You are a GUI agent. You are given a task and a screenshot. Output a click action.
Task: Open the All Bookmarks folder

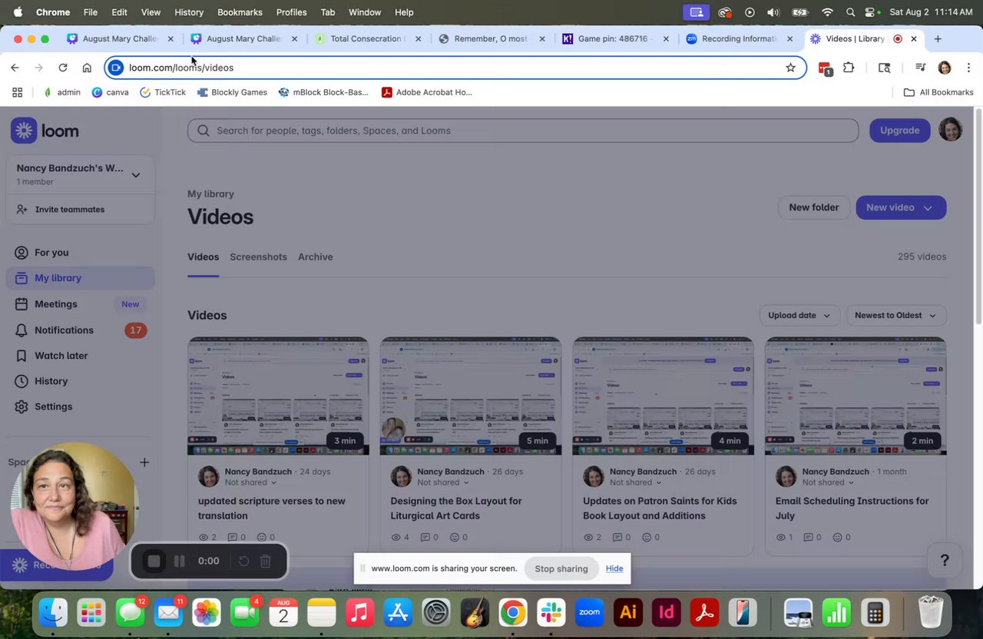938,92
